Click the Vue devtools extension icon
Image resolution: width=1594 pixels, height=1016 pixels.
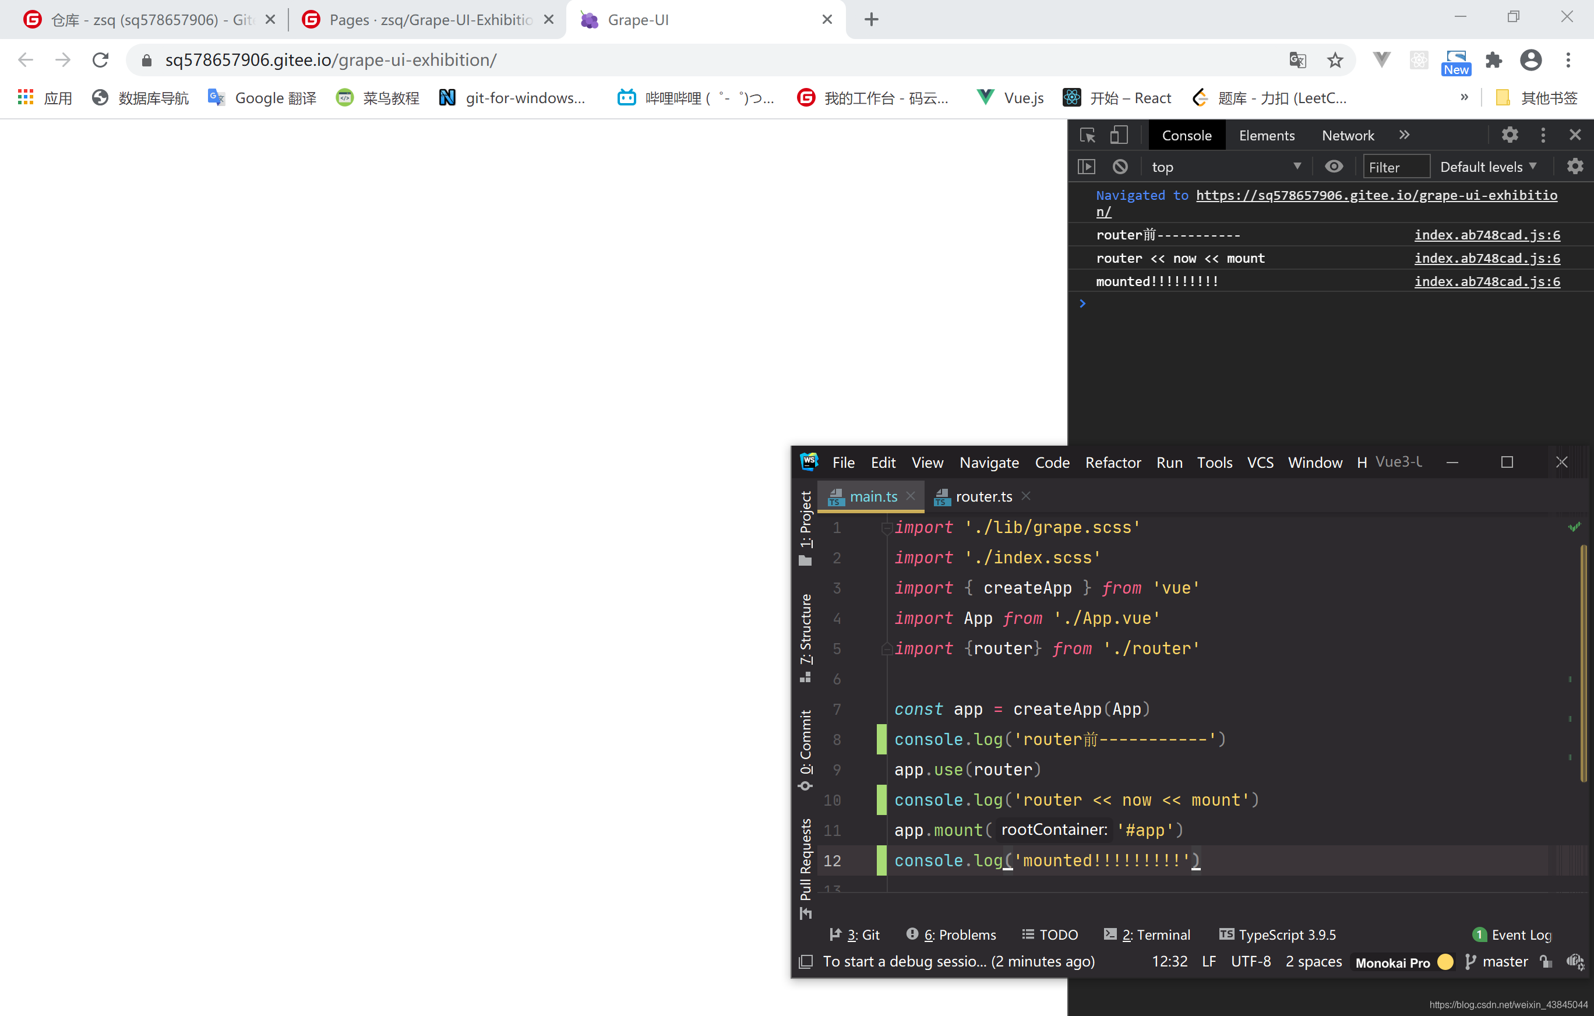click(1381, 60)
